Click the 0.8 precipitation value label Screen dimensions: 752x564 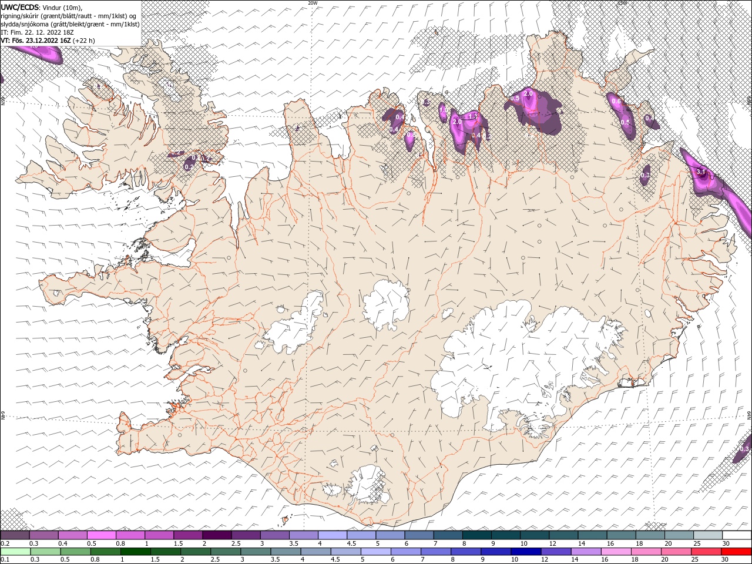(x=411, y=135)
